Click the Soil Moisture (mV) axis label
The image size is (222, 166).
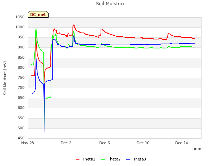pyautogui.click(x=5, y=78)
